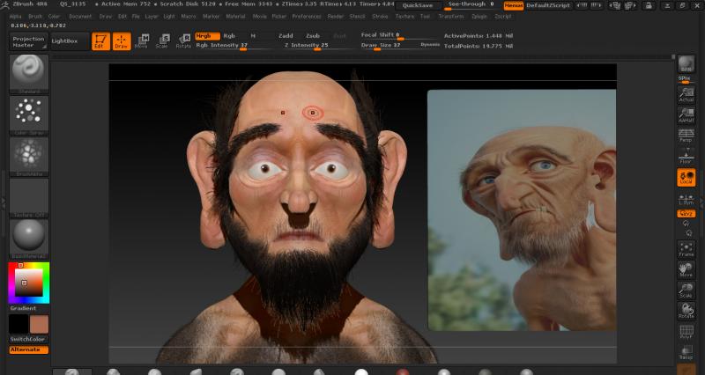The image size is (705, 375).
Task: Enable the Rgb mode
Action: (x=229, y=36)
